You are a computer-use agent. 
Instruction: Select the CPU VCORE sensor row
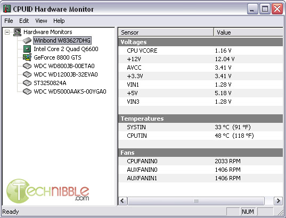[200, 51]
